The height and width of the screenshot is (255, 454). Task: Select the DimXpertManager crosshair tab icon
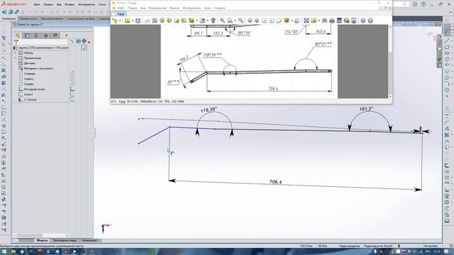coord(46,35)
